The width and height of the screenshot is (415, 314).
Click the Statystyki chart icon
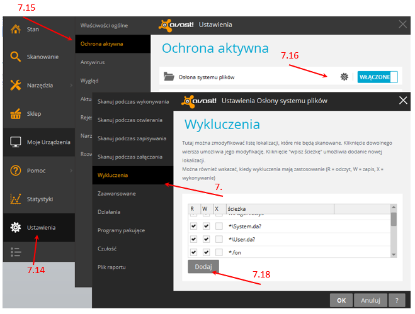[x=15, y=199]
